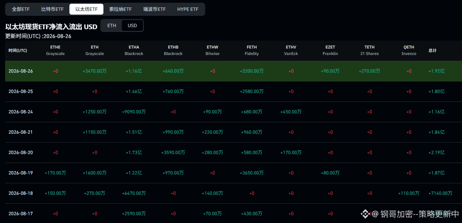The height and width of the screenshot is (223, 462).
Task: Click the +220.00万 ETHW value
Action: pyautogui.click(x=213, y=132)
